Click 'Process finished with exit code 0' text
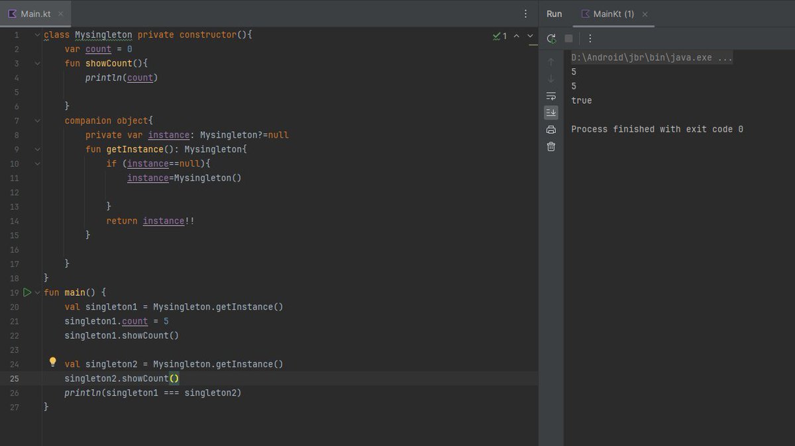The height and width of the screenshot is (446, 795). pyautogui.click(x=657, y=129)
